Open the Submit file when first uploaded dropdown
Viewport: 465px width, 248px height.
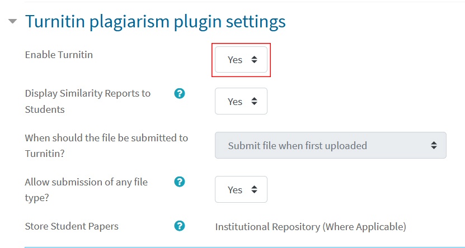(x=330, y=145)
